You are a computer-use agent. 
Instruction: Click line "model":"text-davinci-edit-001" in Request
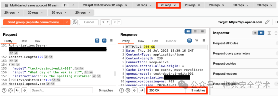coord(48,68)
